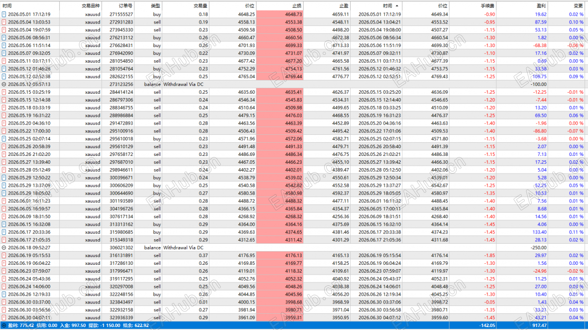588x330 pixels.
Task: Click the trade icon for order 288986884
Action: point(4,116)
